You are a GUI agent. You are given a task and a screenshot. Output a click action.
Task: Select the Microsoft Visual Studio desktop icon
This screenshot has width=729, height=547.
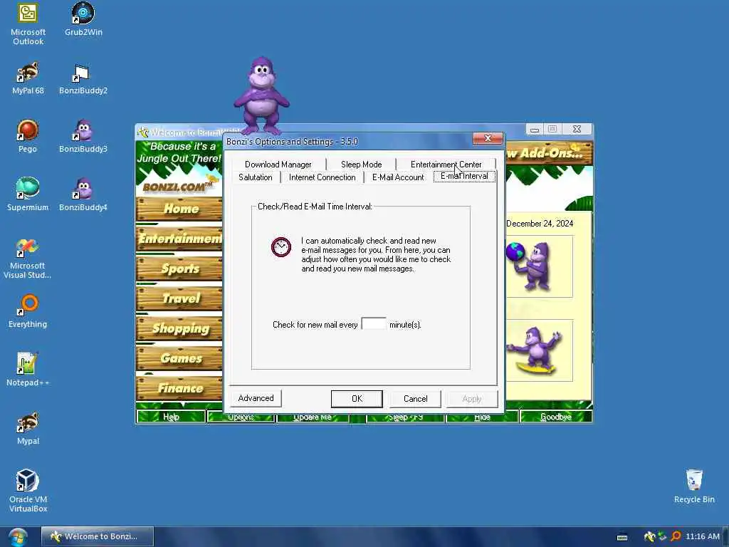(x=28, y=258)
